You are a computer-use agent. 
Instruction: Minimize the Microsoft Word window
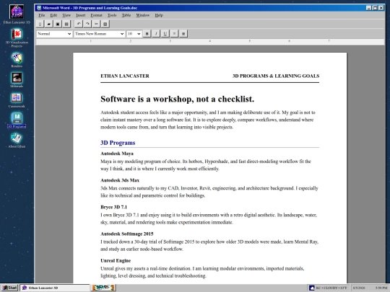tap(369, 8)
